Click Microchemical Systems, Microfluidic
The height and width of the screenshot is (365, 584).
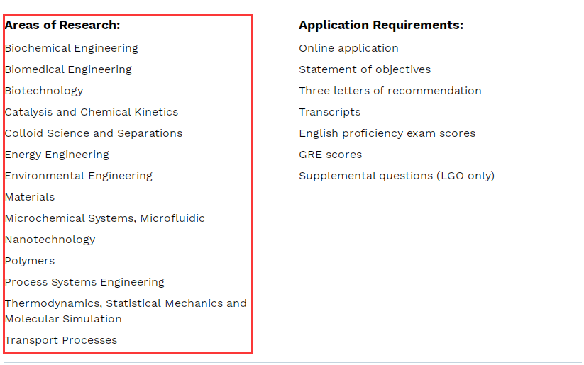(105, 218)
